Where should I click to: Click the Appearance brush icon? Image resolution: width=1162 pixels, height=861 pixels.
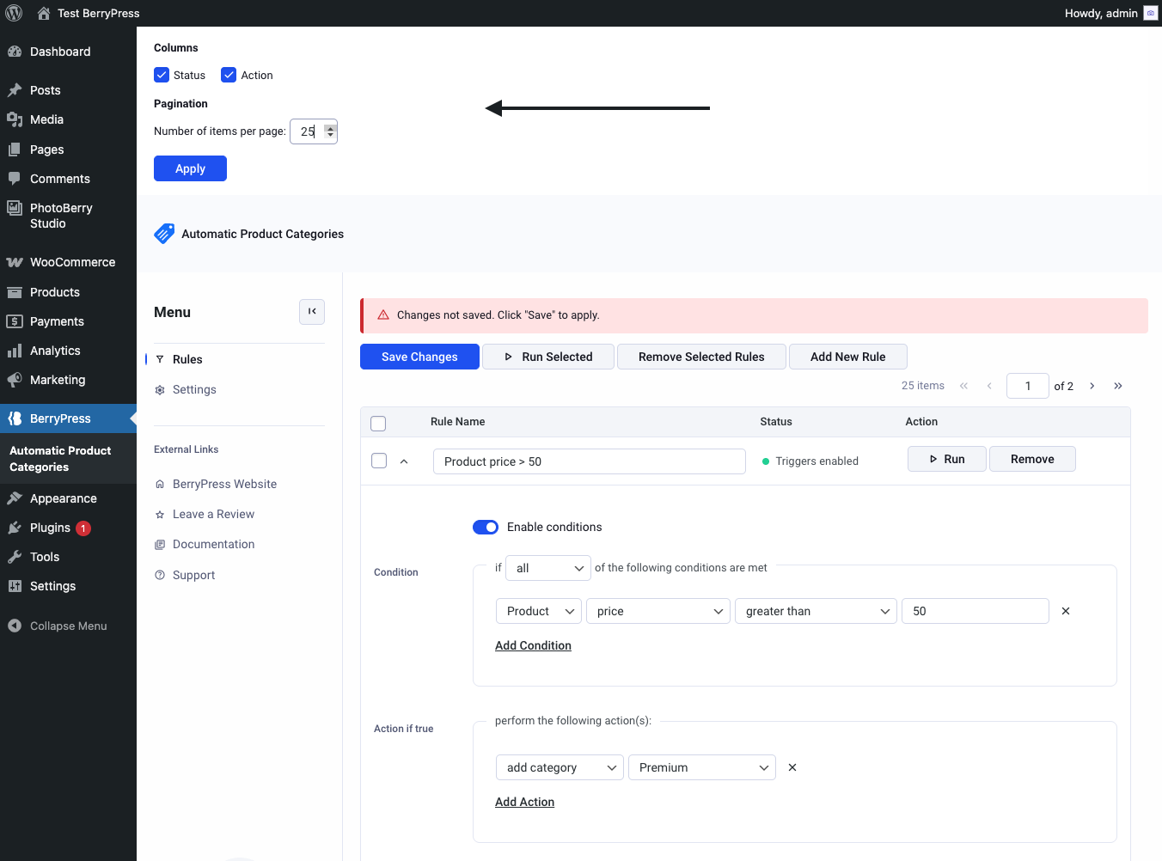(x=15, y=498)
